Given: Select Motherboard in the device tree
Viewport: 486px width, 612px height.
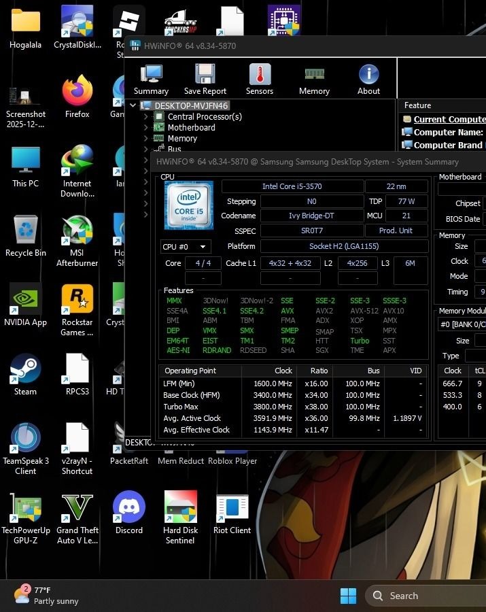Looking at the screenshot, I should point(191,127).
